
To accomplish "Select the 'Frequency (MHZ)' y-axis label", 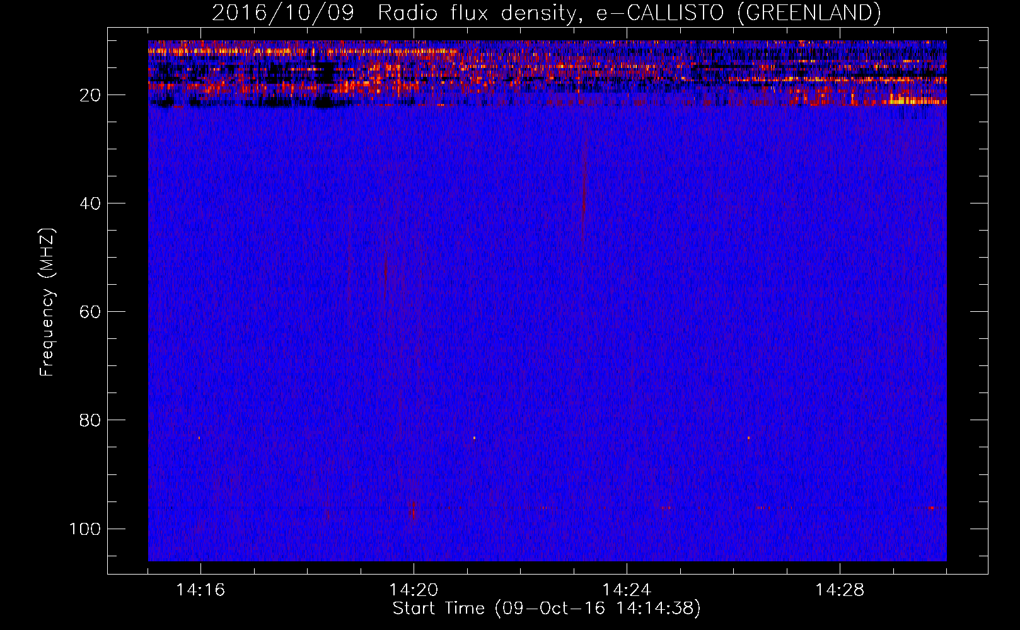I will (47, 302).
